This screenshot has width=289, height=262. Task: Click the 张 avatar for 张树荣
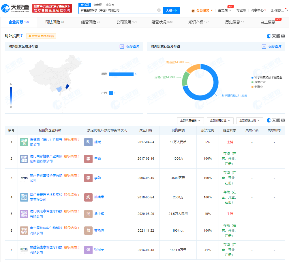tap(88, 250)
